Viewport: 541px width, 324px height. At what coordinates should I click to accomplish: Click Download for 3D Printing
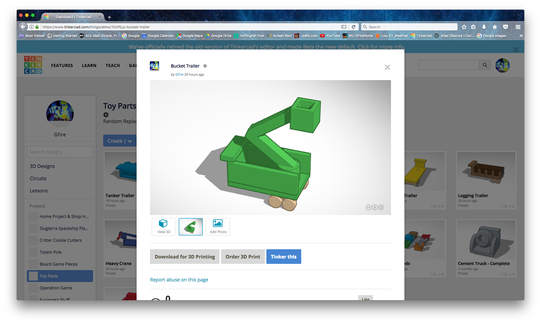click(185, 256)
